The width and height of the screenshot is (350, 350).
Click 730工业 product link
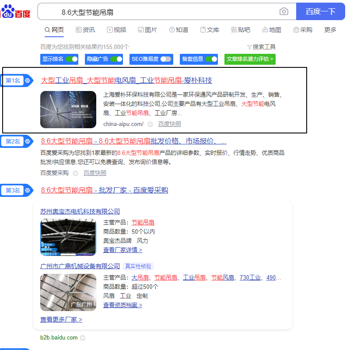click(x=250, y=278)
